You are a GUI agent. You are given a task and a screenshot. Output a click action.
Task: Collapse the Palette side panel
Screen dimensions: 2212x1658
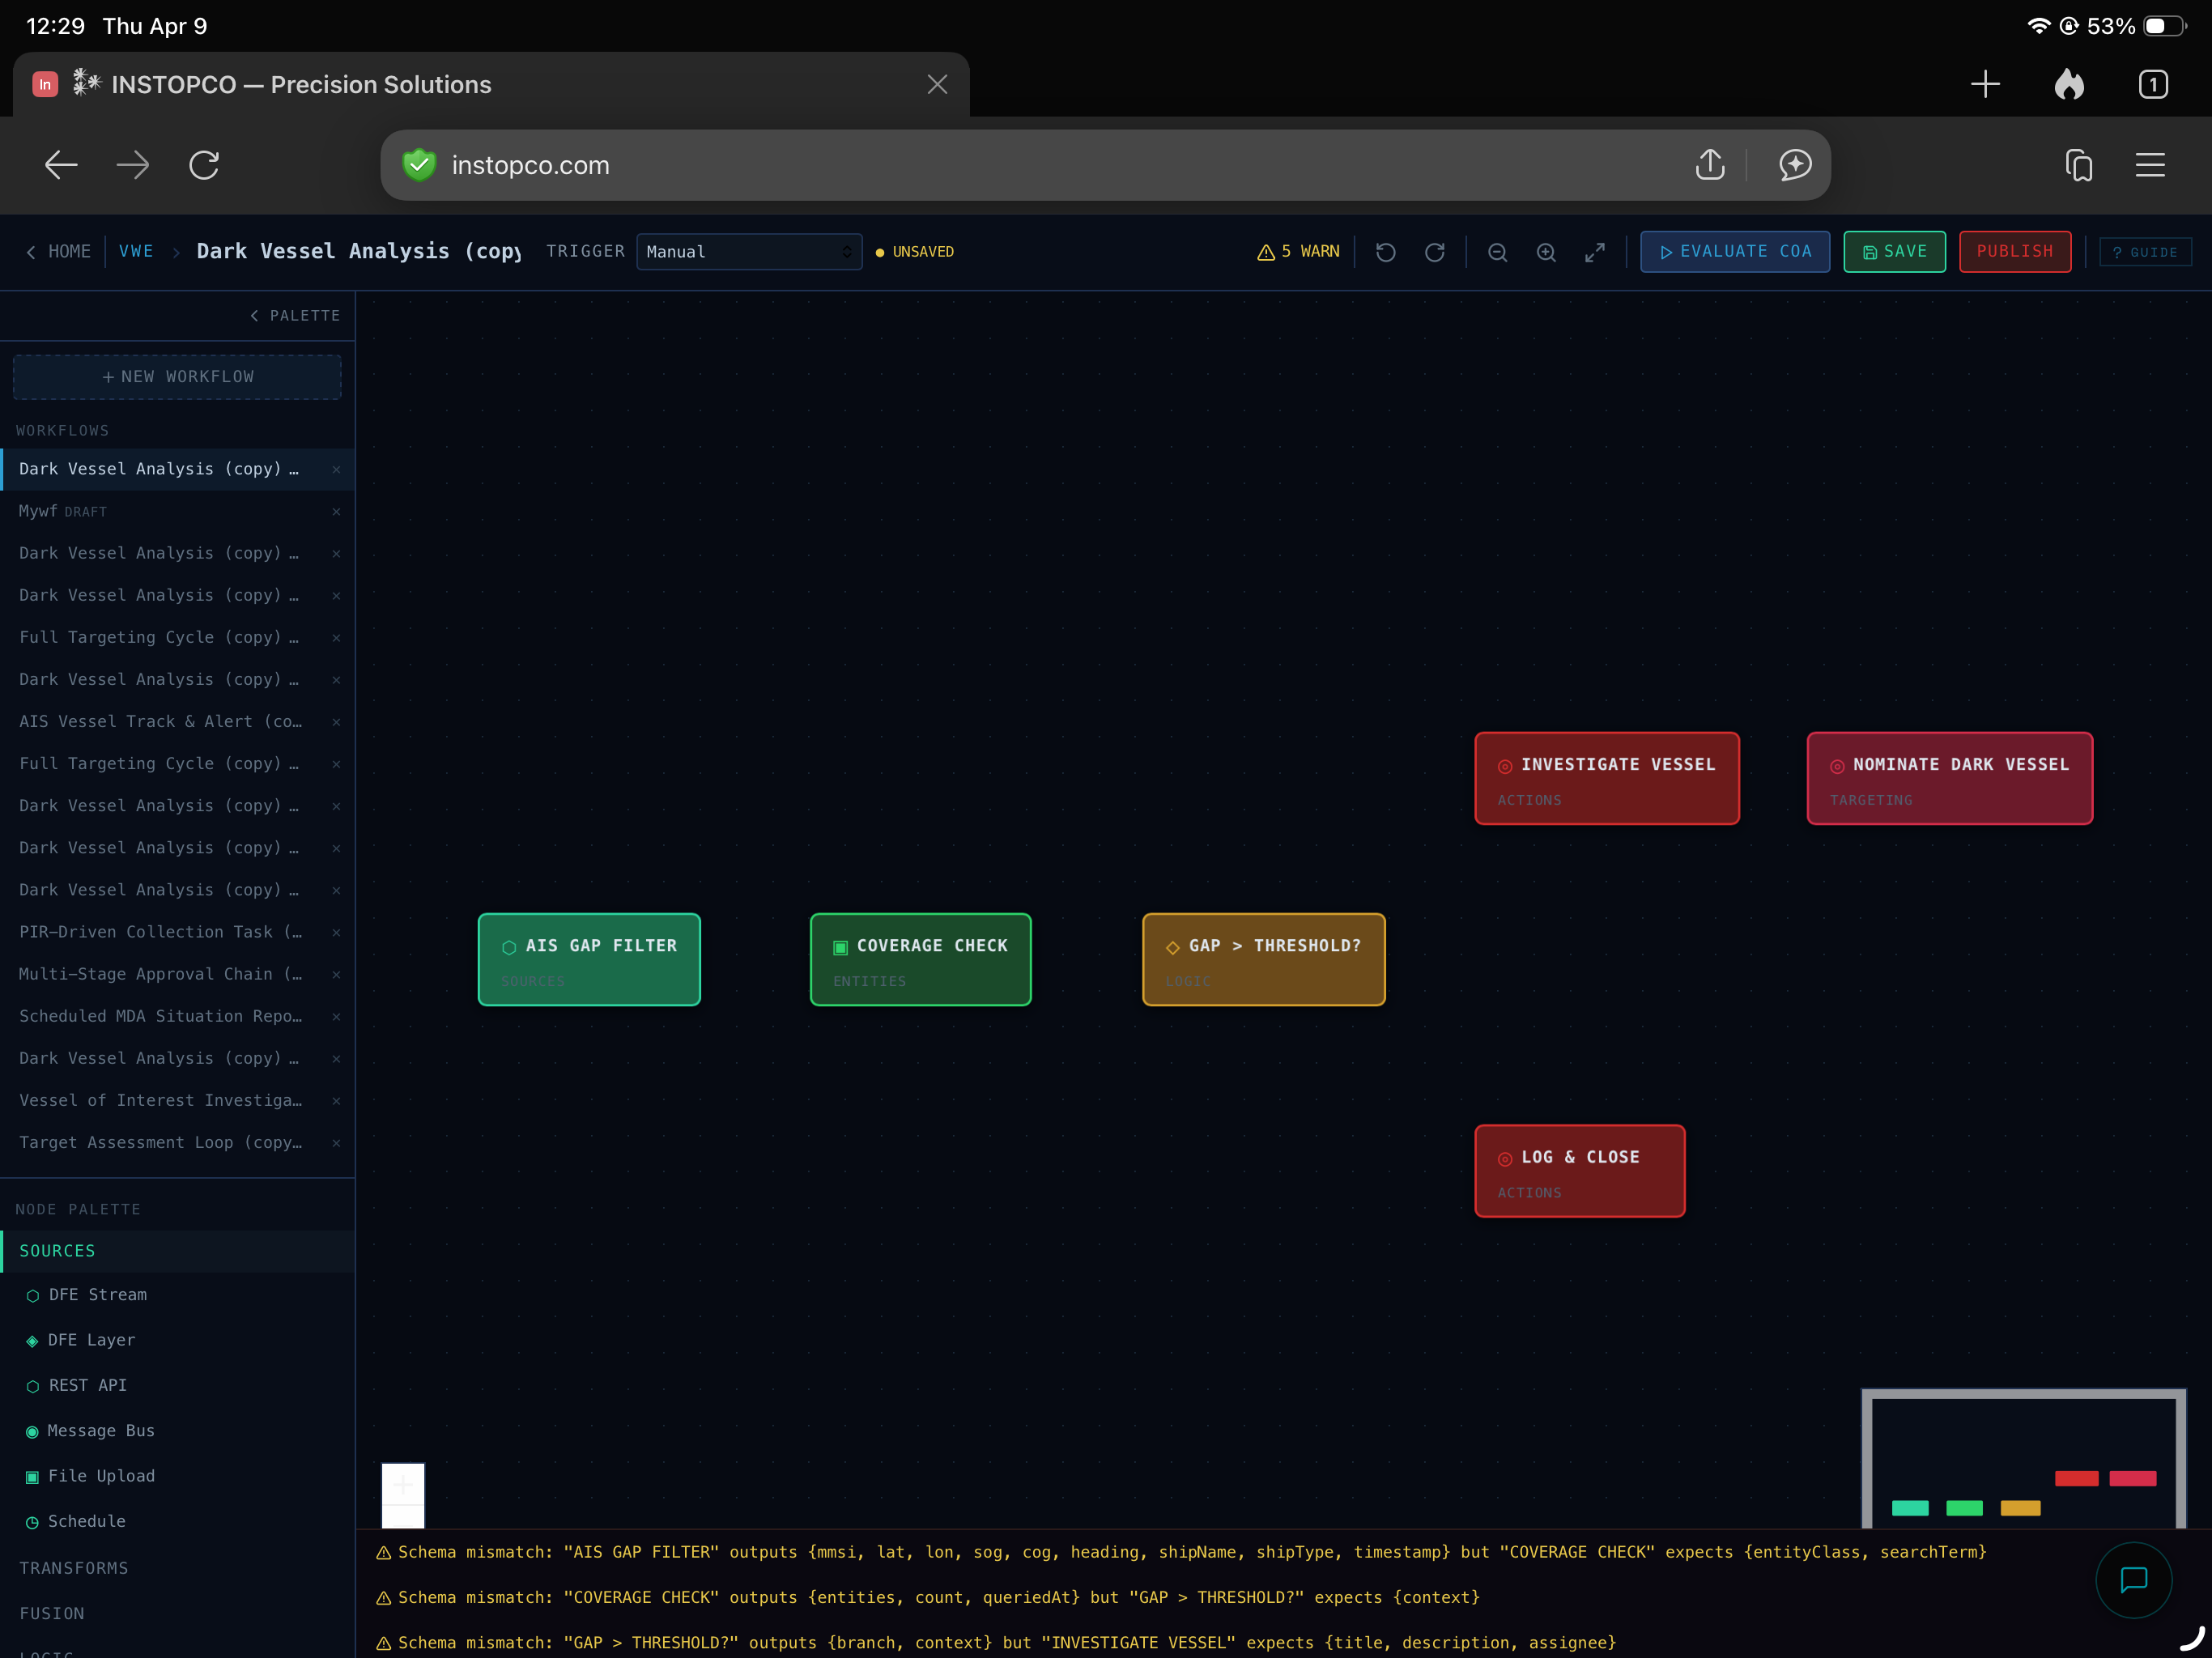point(295,316)
